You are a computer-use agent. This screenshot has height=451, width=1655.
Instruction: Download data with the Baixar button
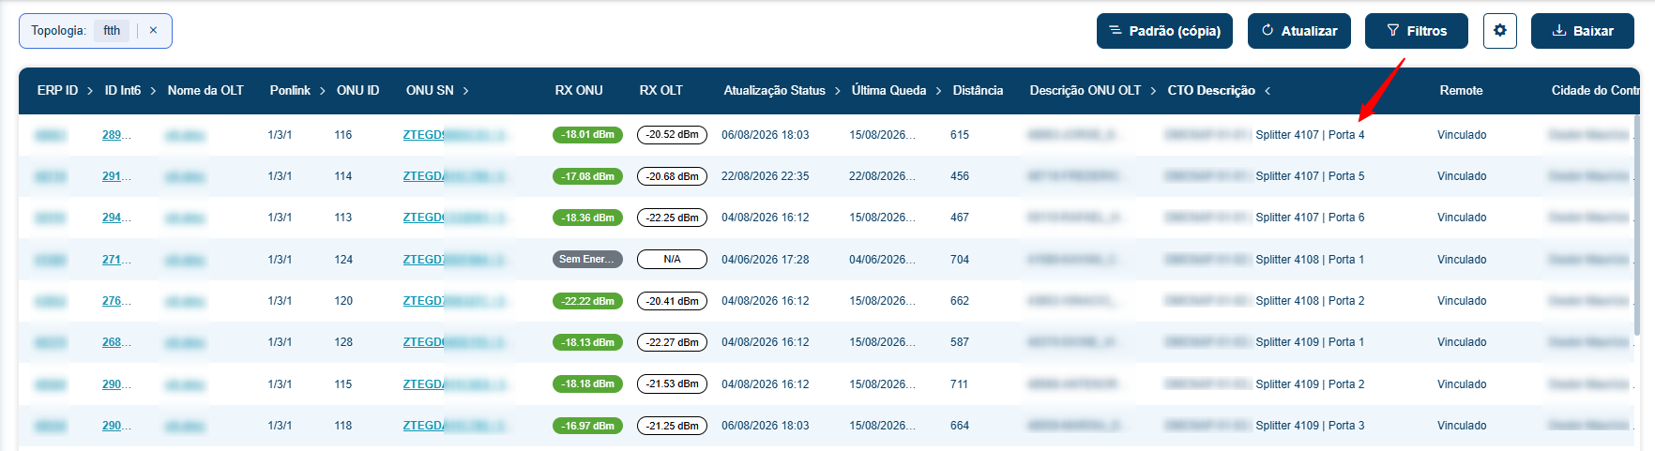click(x=1583, y=31)
